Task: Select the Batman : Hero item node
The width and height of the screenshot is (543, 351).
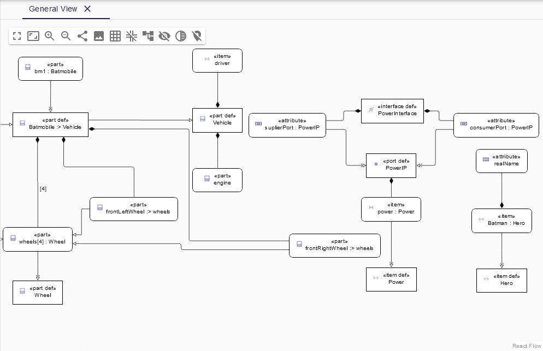Action: pos(501,220)
